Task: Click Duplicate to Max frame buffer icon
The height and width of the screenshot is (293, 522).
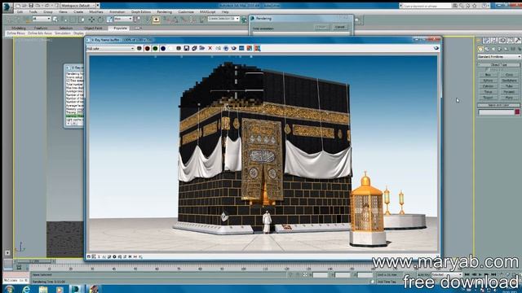Action: pos(218,49)
